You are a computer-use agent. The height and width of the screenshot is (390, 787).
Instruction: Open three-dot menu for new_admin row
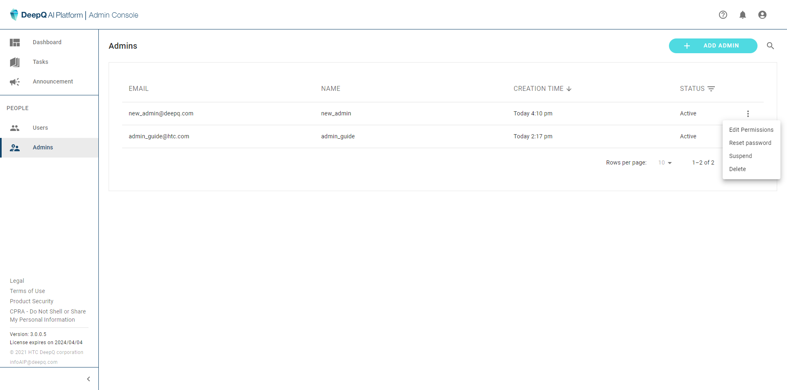pyautogui.click(x=748, y=114)
